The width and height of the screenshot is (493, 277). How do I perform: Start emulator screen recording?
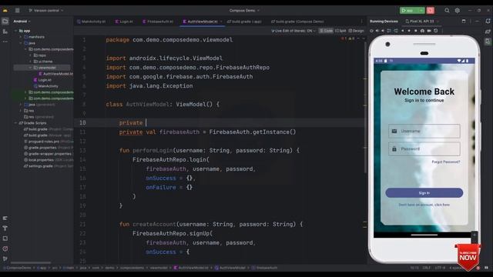point(429,31)
